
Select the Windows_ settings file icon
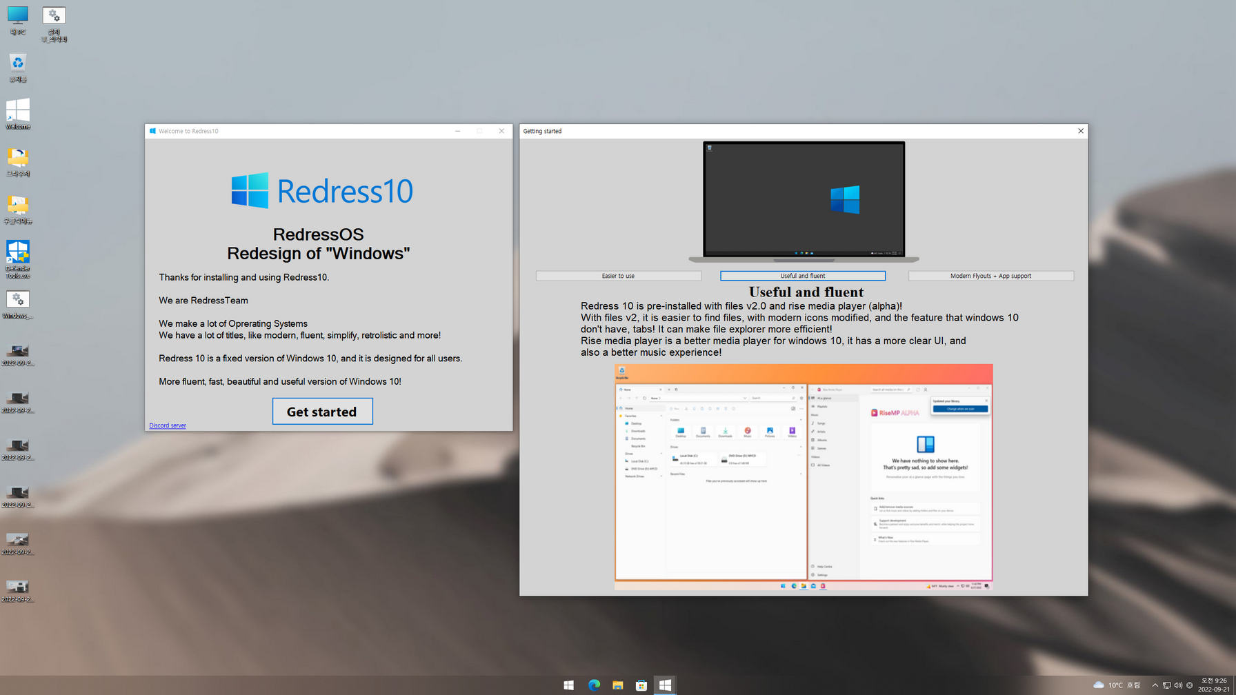[x=18, y=305]
